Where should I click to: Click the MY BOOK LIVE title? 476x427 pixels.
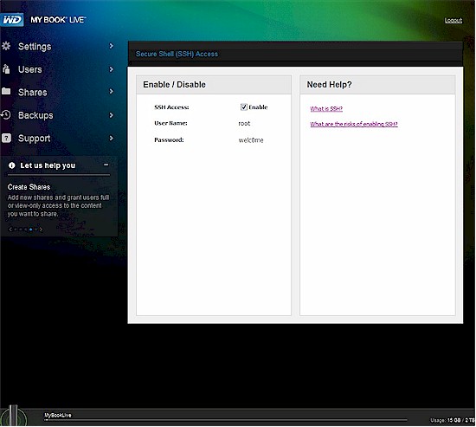[58, 20]
